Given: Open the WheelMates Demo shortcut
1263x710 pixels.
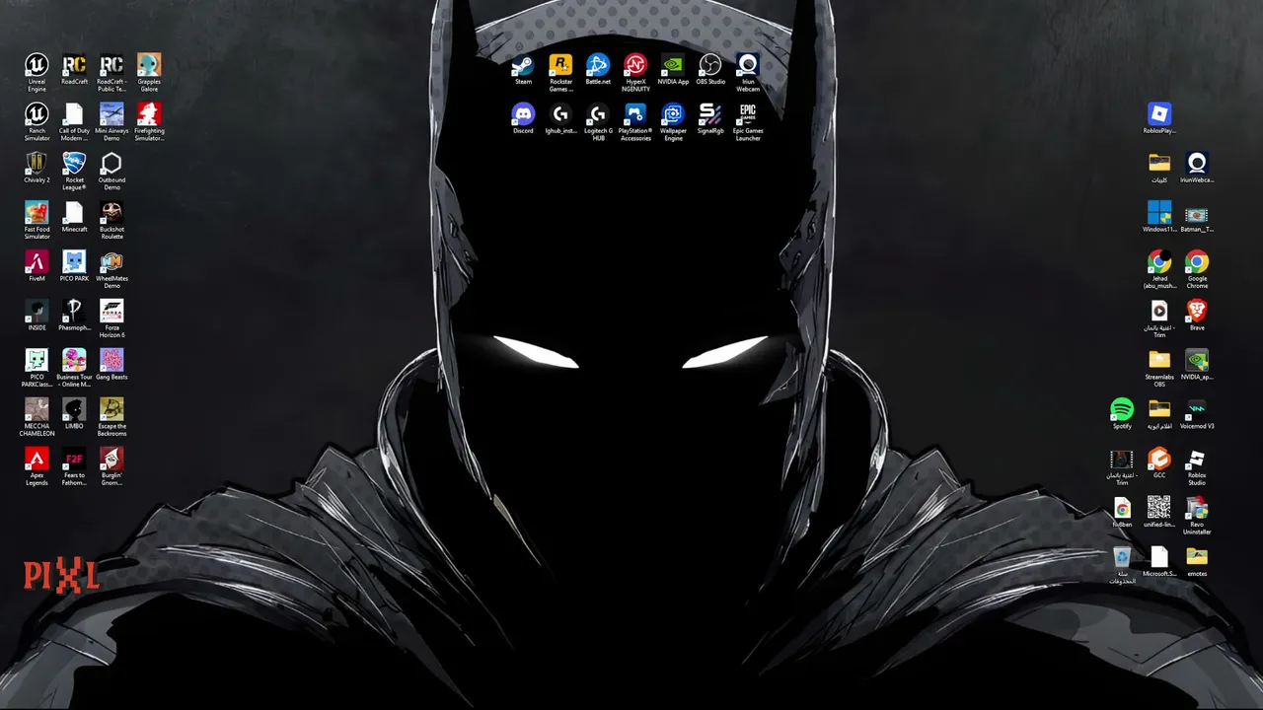Looking at the screenshot, I should pos(111,269).
